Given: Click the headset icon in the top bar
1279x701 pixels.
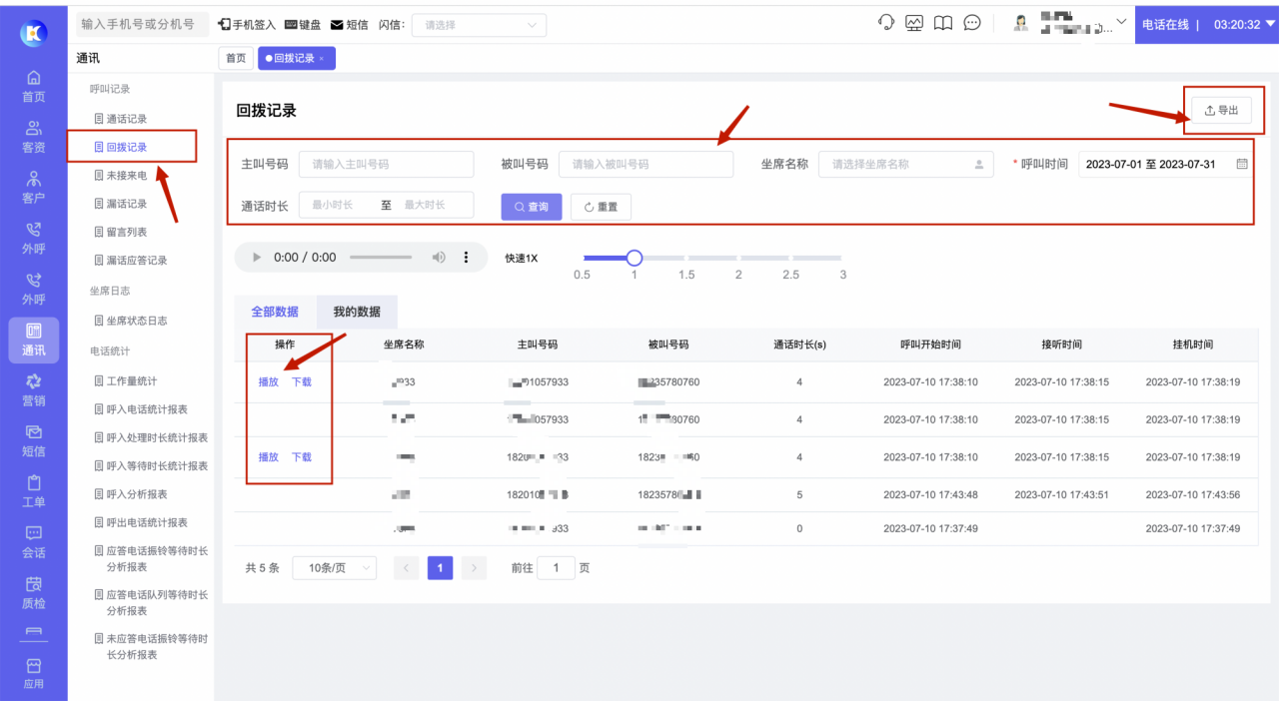Looking at the screenshot, I should [x=885, y=23].
